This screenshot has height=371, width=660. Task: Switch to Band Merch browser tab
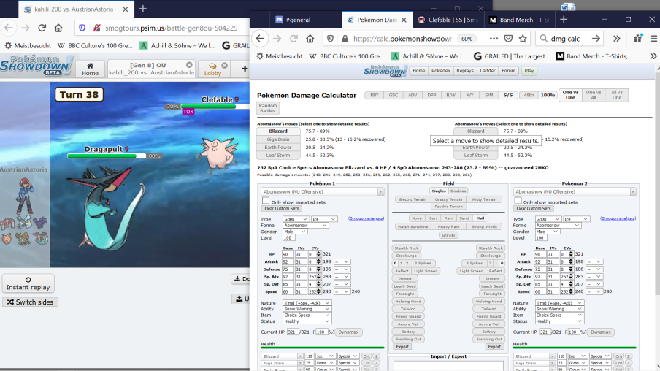tap(519, 20)
